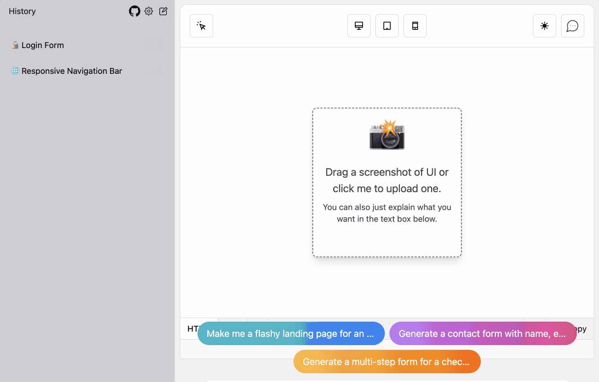Viewport: 599px width, 382px height.
Task: Switch to the HTML tab
Action: pyautogui.click(x=193, y=329)
